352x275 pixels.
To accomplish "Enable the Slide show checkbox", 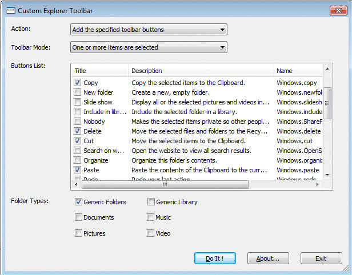I will coord(78,102).
